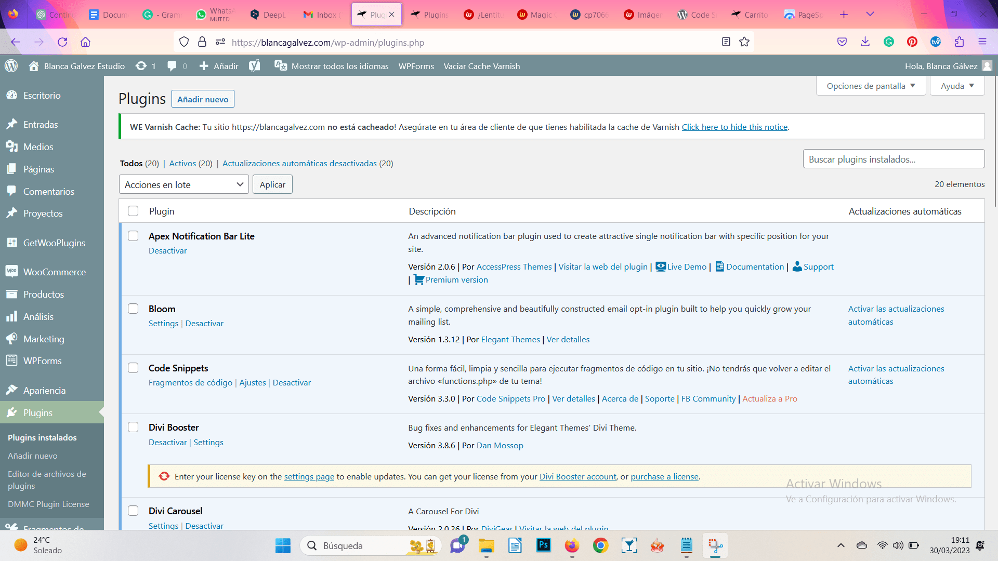
Task: Show hidden system tray icons chevron
Action: (841, 545)
